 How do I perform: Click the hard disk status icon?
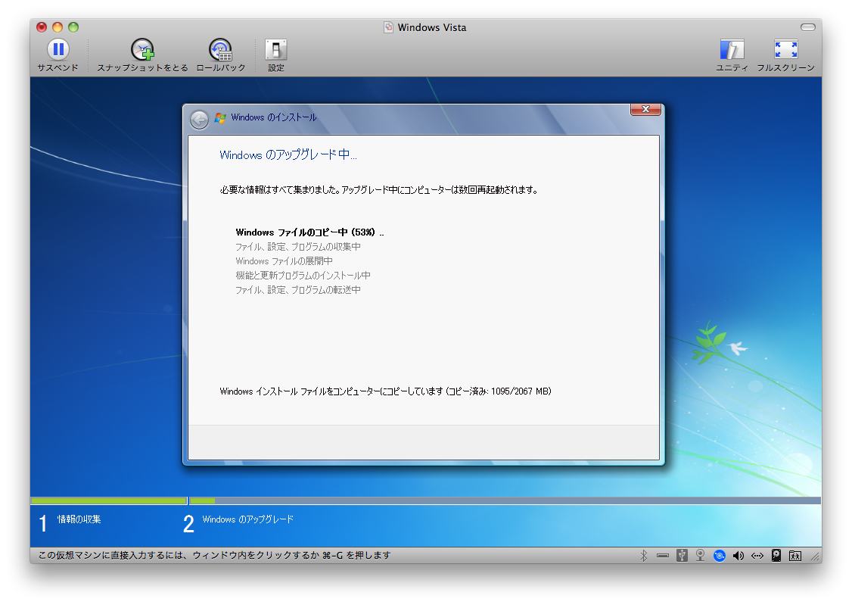click(776, 556)
